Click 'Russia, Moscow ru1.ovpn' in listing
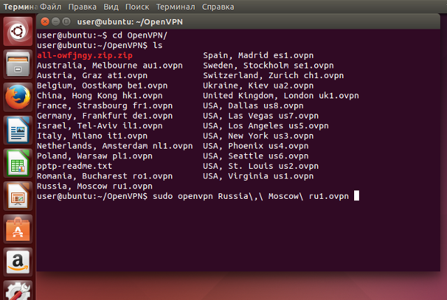The image size is (447, 300). [95, 186]
